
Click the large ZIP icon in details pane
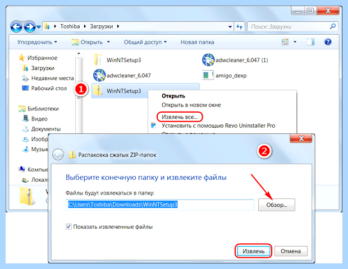pos(27,196)
